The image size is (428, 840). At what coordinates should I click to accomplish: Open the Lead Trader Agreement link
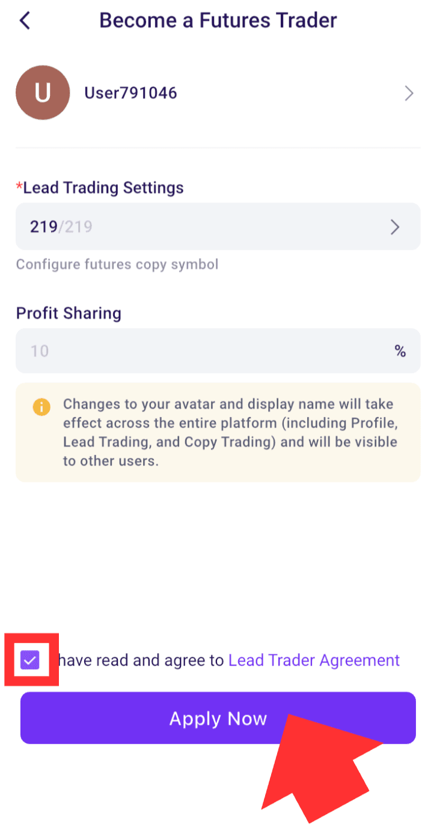(x=314, y=660)
